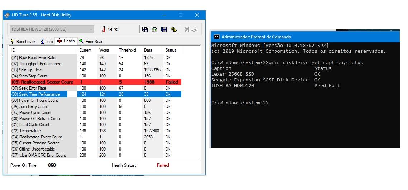
Task: Click the Pred Fail status in Command Prompt
Action: coord(327,85)
